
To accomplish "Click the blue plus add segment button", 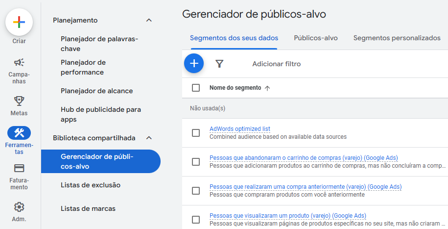I will pos(194,63).
